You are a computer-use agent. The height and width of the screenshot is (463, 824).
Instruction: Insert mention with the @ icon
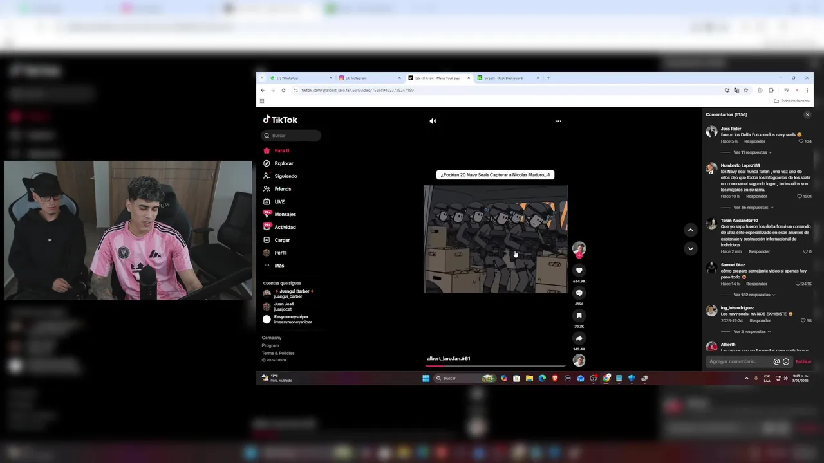pos(776,361)
